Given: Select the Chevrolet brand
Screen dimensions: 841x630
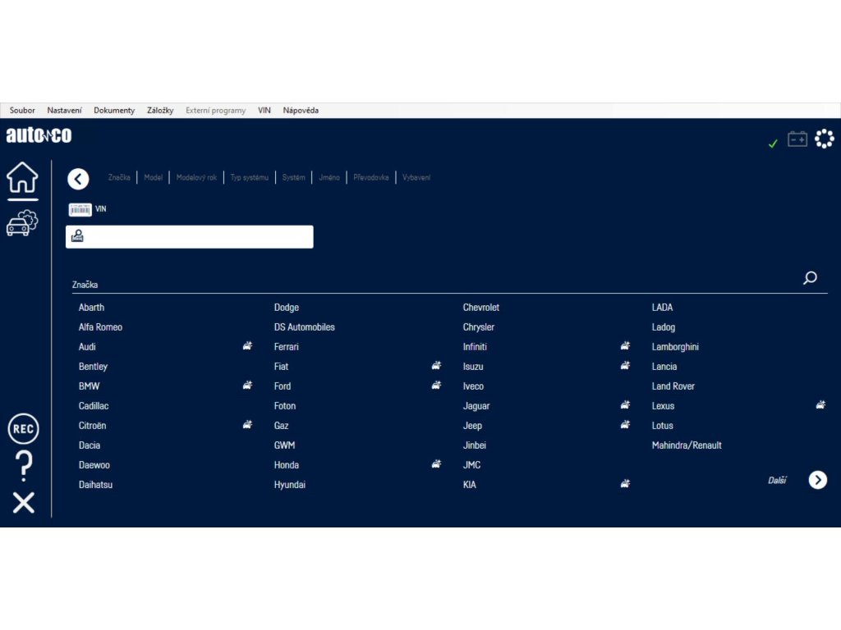Looking at the screenshot, I should click(481, 308).
